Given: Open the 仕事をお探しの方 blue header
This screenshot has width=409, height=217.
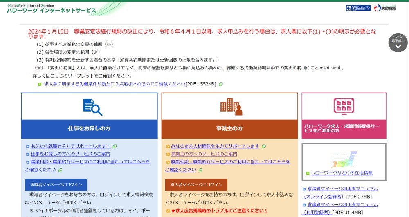Looking at the screenshot, I should coord(90,129).
